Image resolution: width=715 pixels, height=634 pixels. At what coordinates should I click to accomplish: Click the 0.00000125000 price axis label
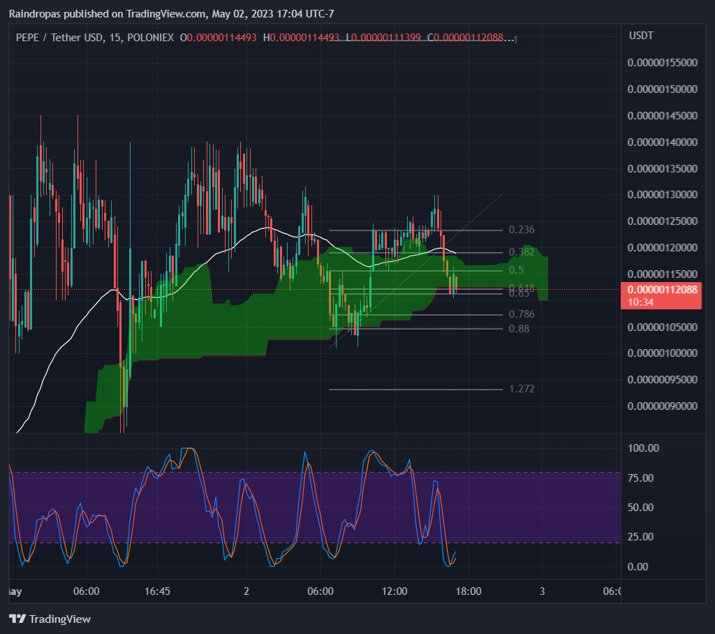click(662, 221)
